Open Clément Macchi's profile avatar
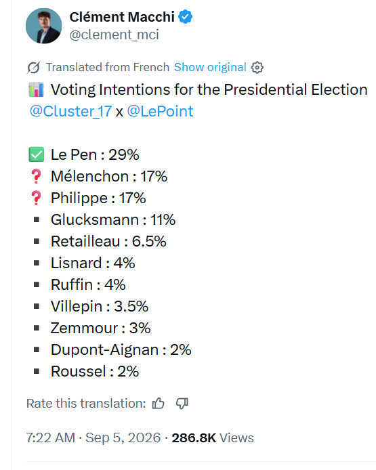Image resolution: width=376 pixels, height=470 pixels. (x=44, y=26)
